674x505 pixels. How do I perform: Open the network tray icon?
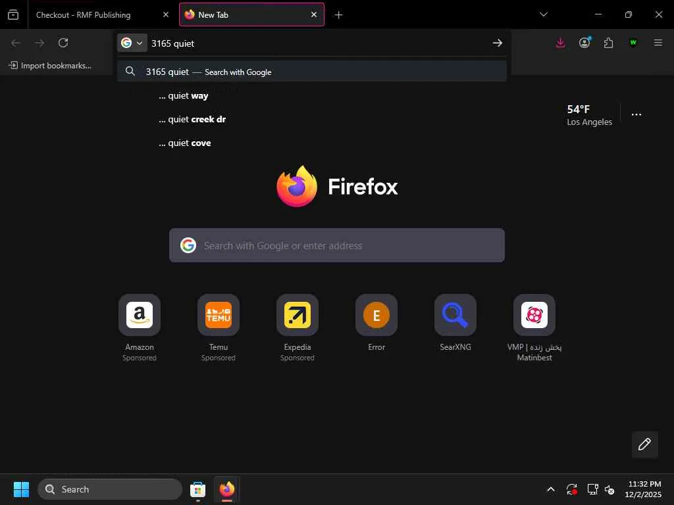point(593,489)
